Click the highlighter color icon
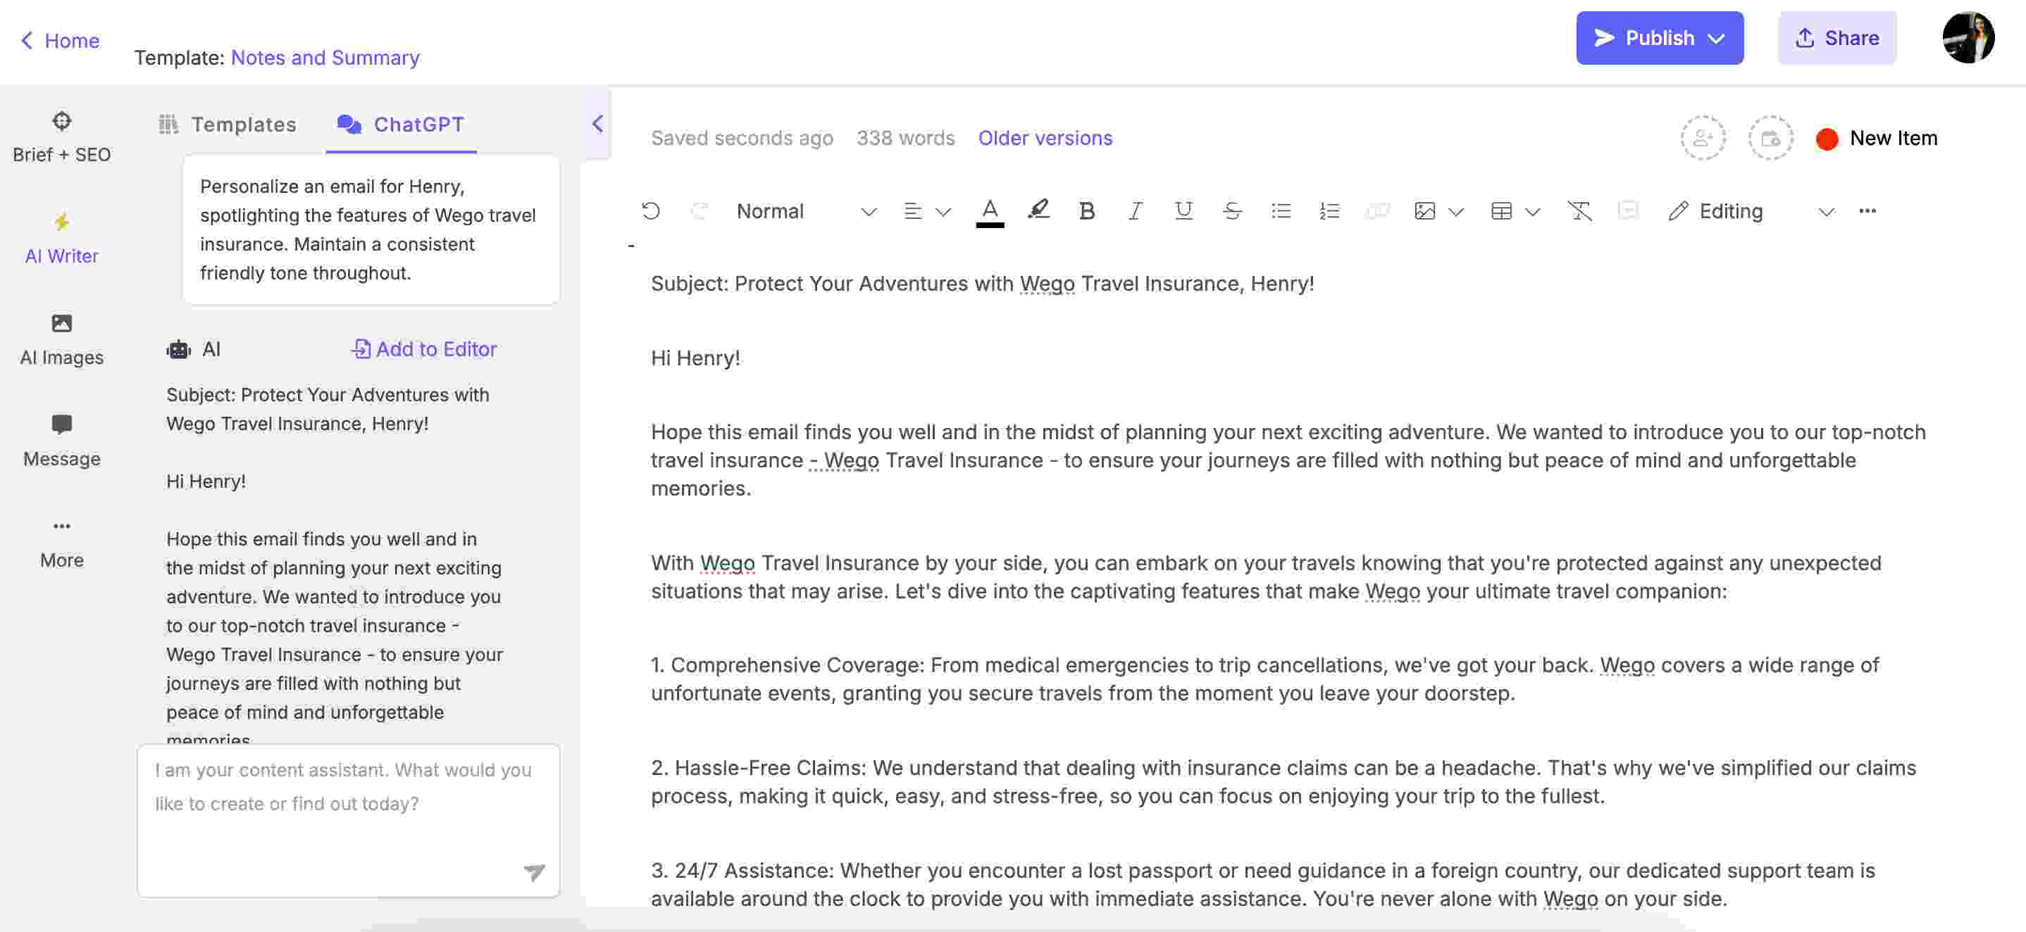 click(x=1039, y=210)
